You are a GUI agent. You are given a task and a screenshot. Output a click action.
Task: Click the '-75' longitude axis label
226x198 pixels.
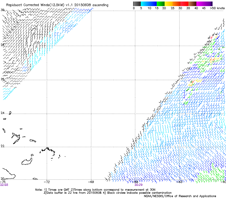pos(3,182)
